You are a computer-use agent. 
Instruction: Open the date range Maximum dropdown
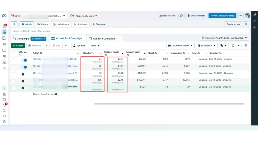coord(224,38)
